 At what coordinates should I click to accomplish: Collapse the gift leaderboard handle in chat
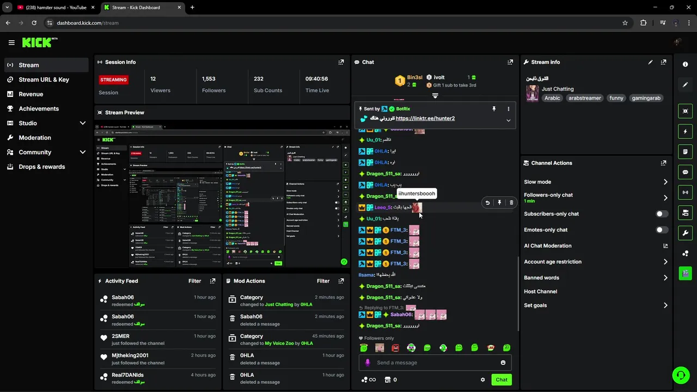[435, 96]
